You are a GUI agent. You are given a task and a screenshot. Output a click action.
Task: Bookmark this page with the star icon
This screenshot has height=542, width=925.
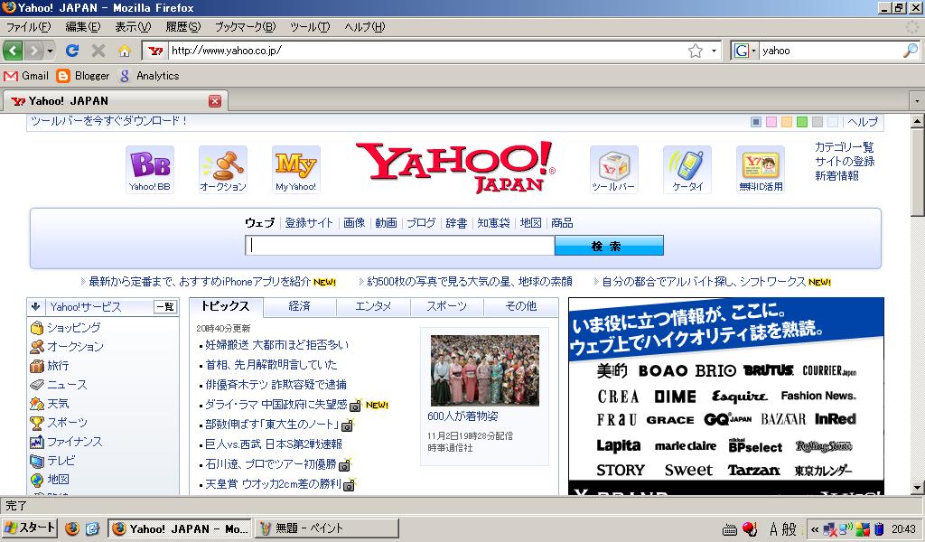tap(696, 51)
